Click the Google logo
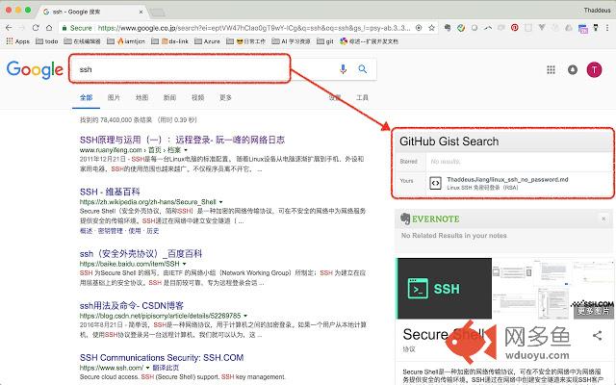Screen dimensions: 616x385 tap(35, 69)
